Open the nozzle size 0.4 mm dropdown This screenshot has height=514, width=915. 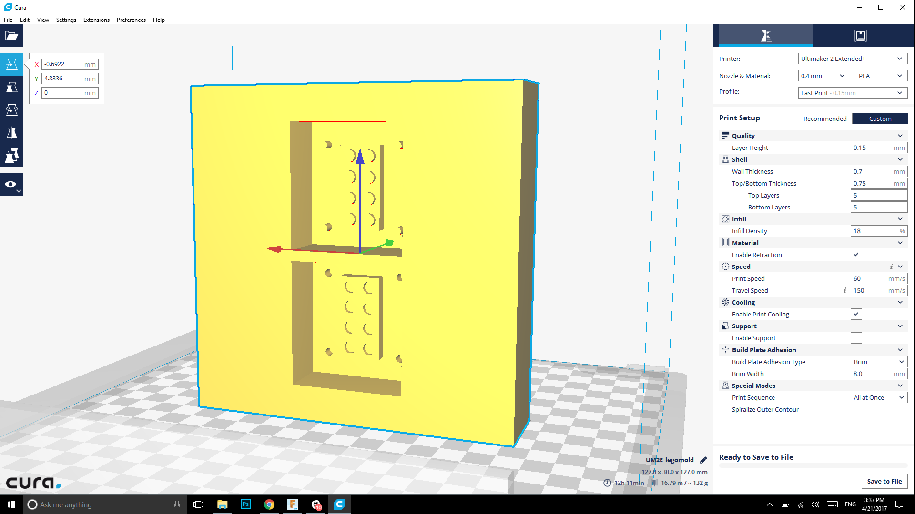click(824, 76)
